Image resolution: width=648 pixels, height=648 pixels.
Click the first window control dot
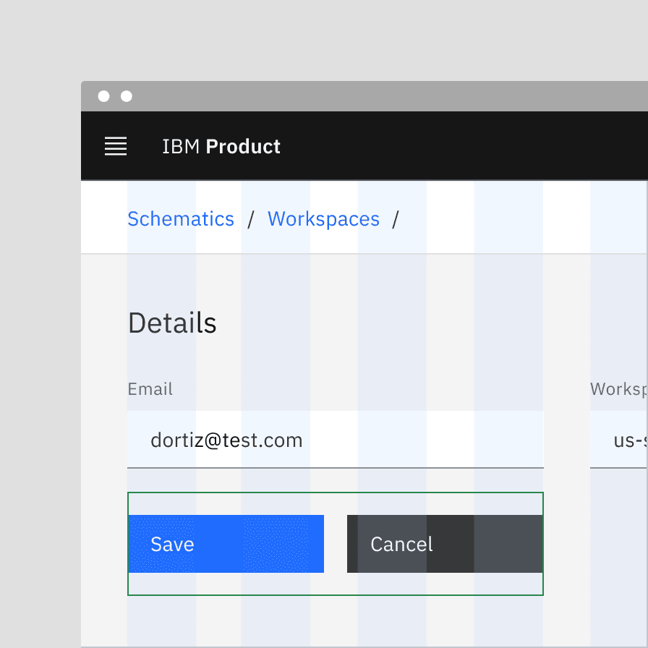103,96
